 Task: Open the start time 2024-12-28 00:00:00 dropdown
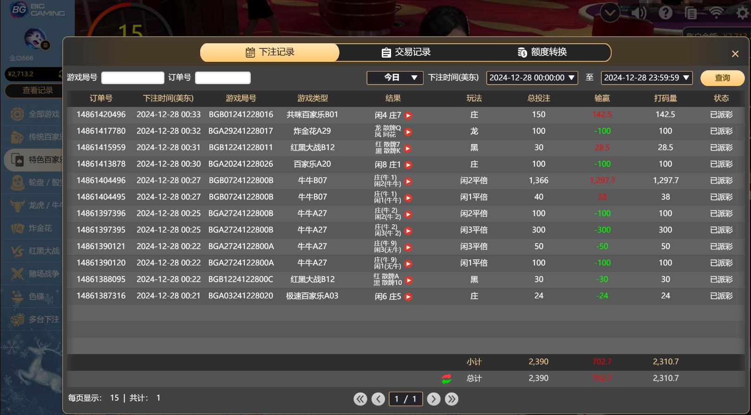(532, 78)
